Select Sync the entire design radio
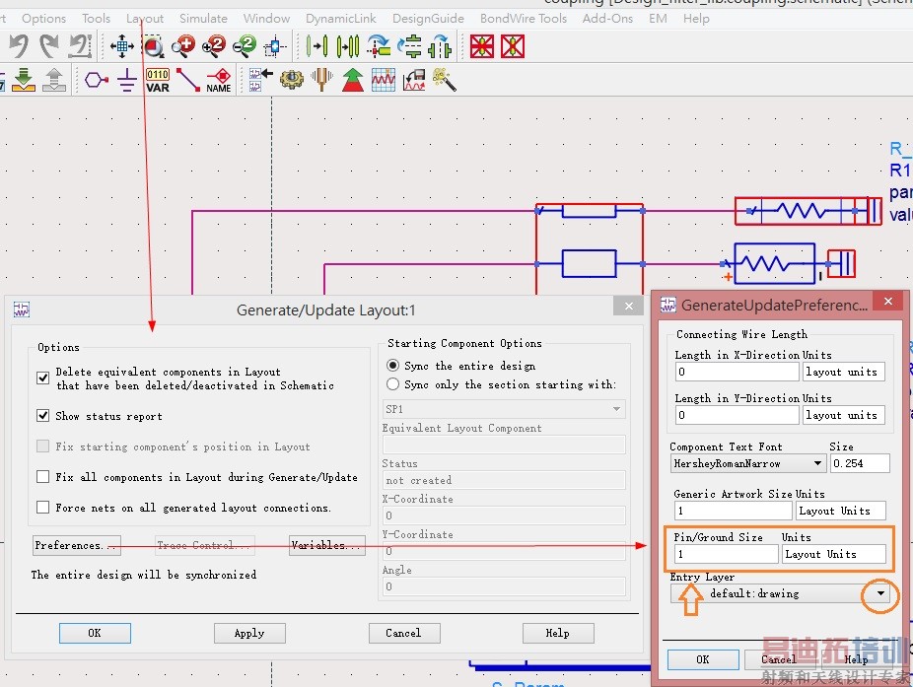This screenshot has width=913, height=687. (393, 365)
